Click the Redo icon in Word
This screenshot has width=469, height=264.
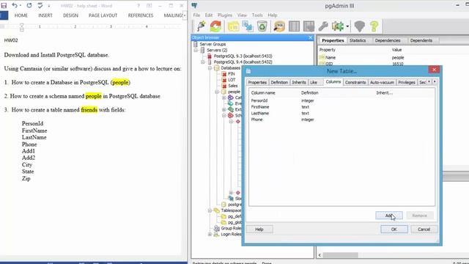[29, 5]
